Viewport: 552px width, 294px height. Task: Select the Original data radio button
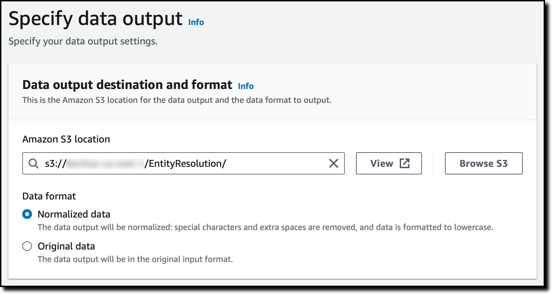click(x=27, y=246)
